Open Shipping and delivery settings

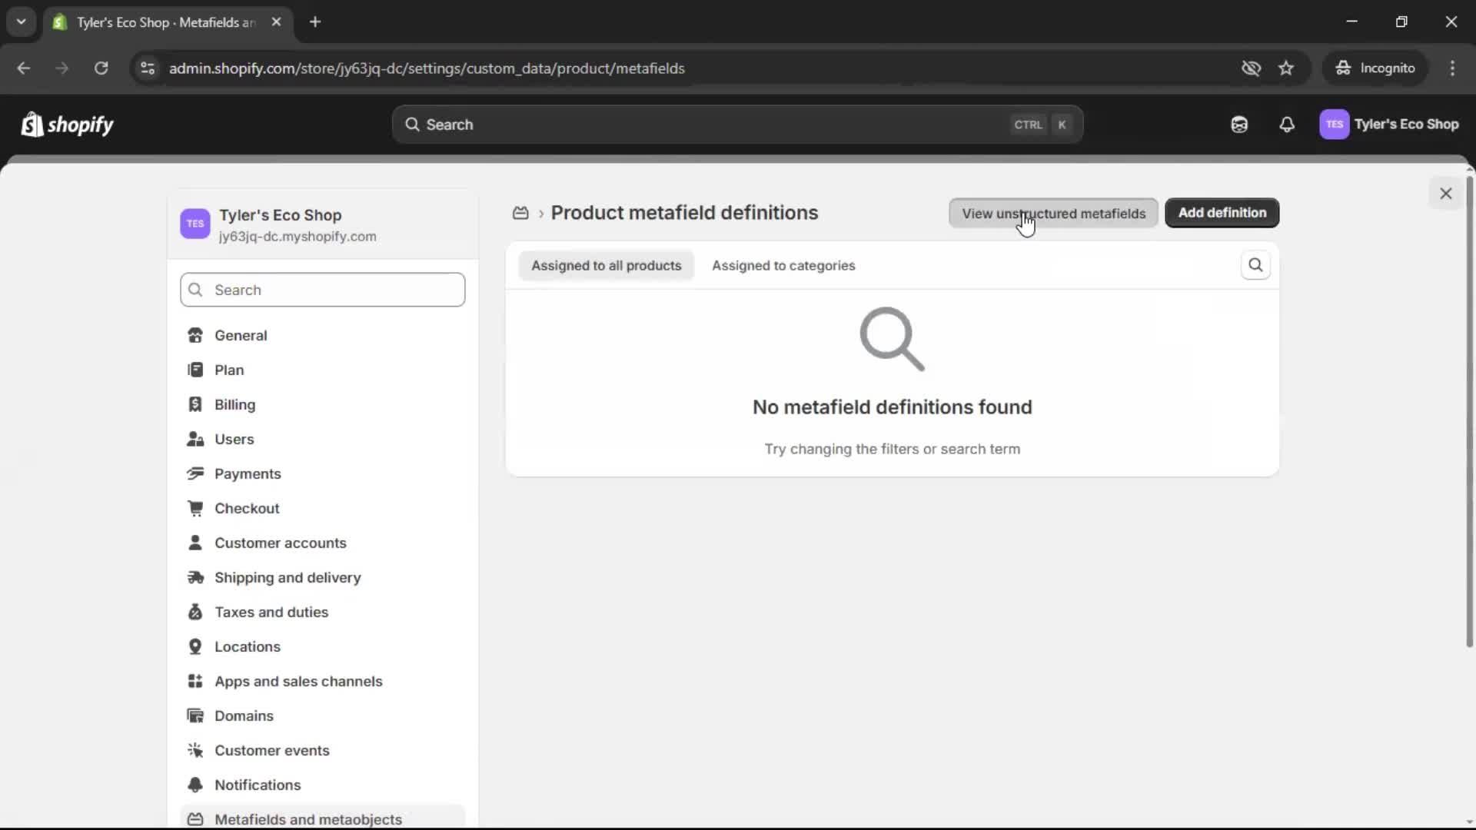coord(288,577)
